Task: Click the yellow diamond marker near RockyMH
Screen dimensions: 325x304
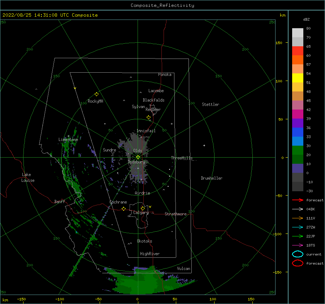Action: [96, 94]
